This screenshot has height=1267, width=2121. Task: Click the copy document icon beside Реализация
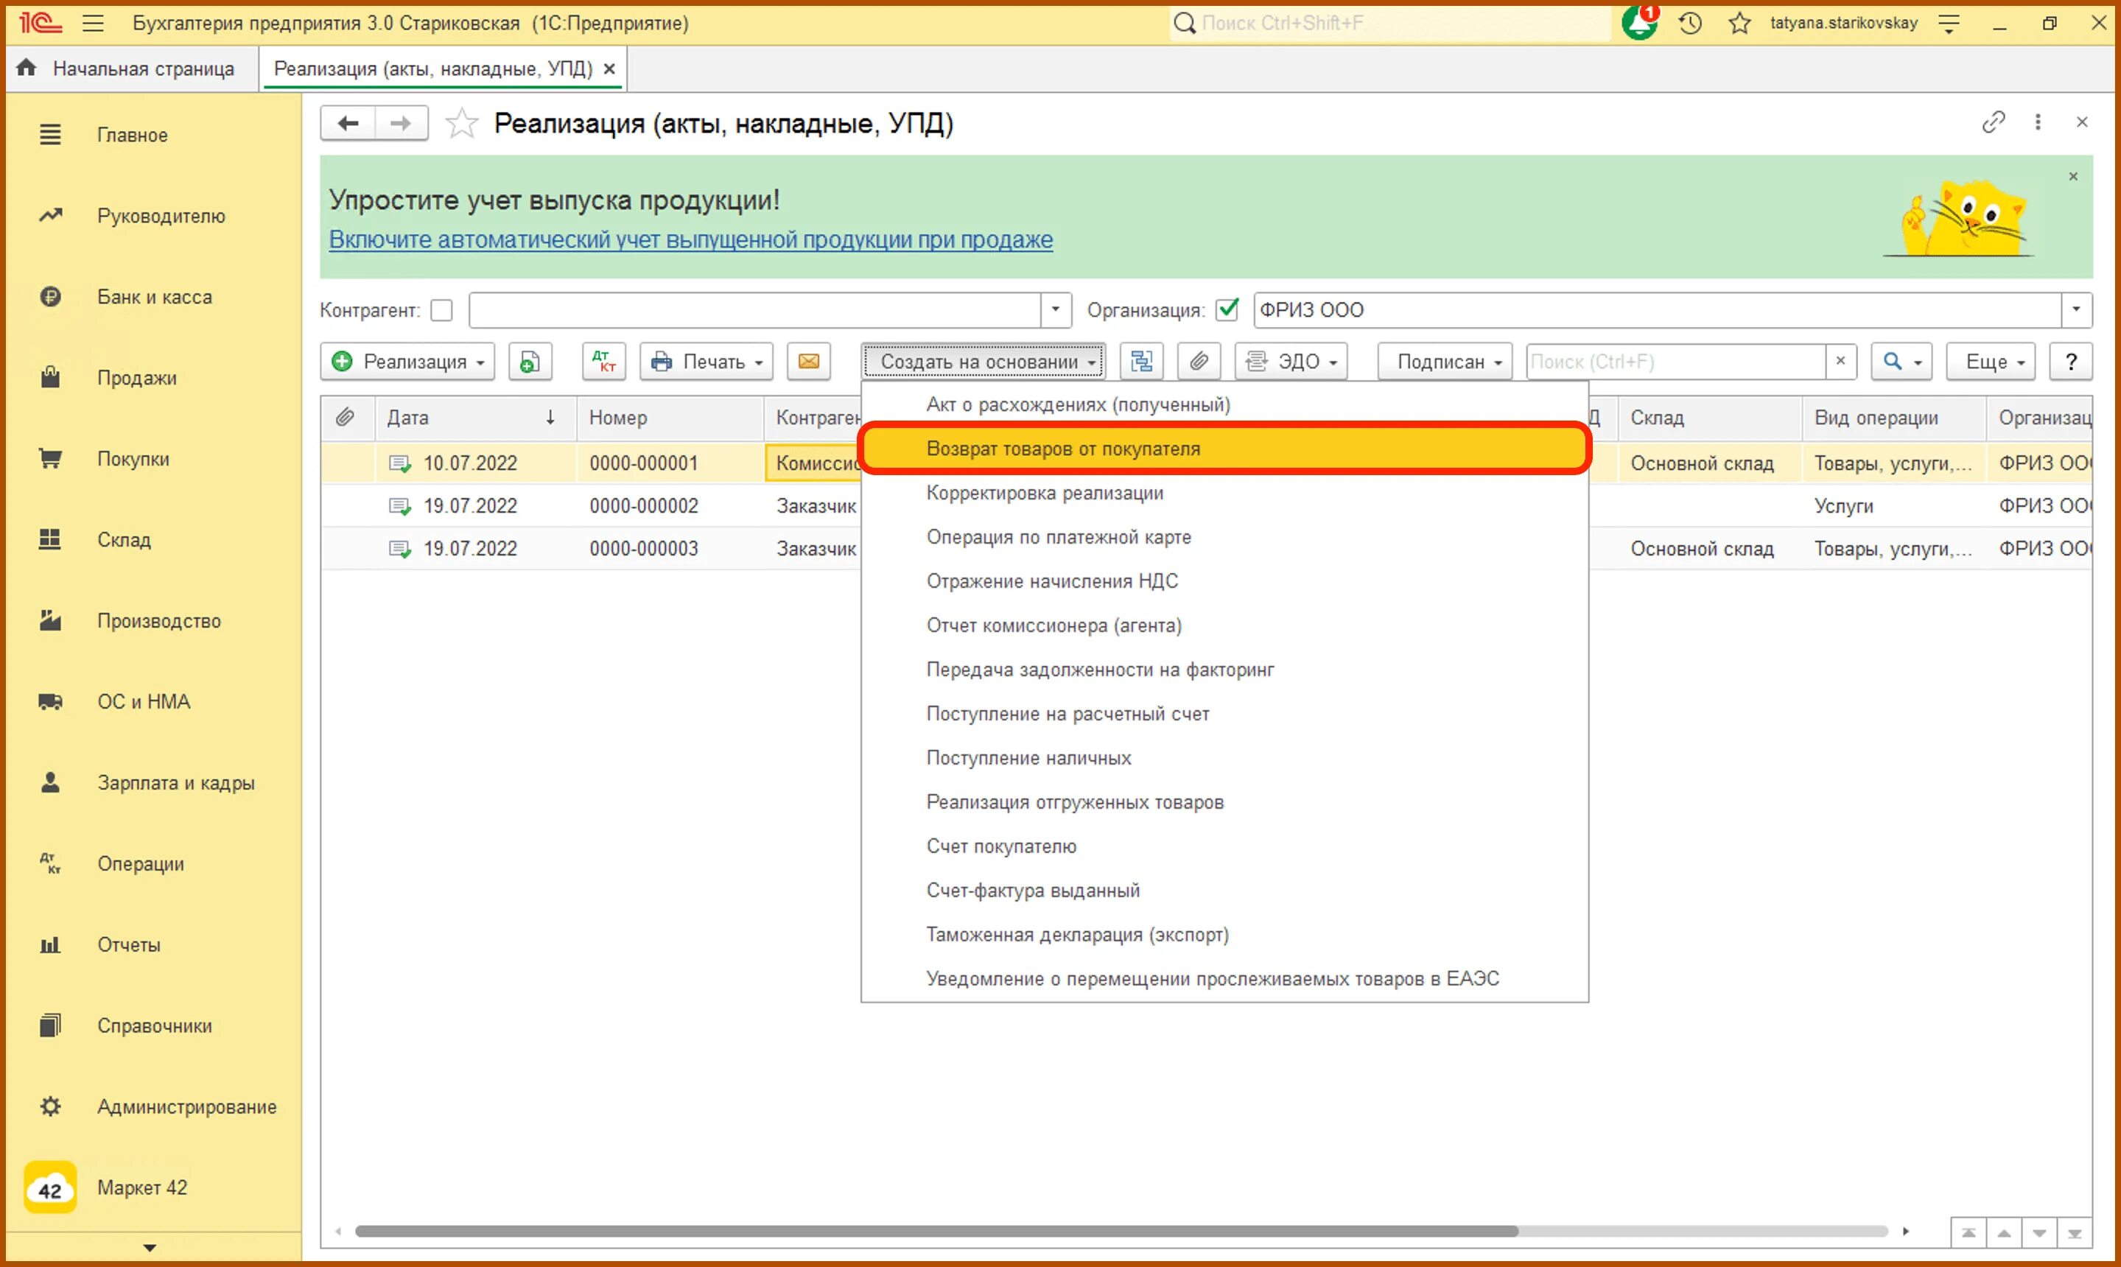[x=530, y=361]
